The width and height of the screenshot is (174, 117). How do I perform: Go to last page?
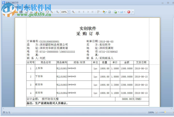[92, 12]
